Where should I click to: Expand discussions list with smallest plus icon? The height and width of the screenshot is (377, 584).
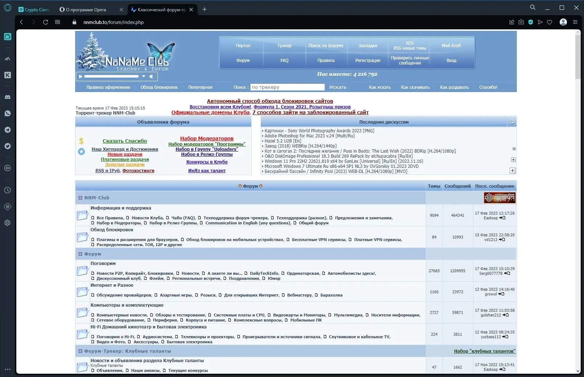tap(514, 149)
